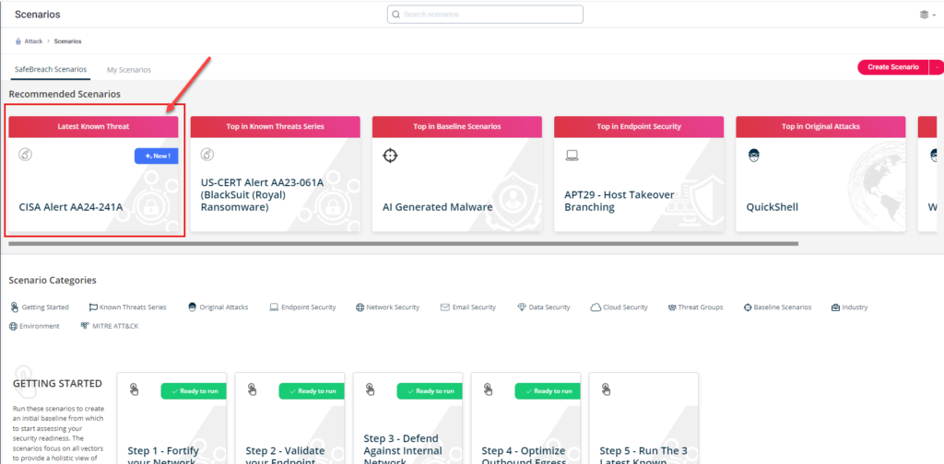Screen dimensions: 944x464
Task: Open the CISA Alert AA24-241A scenario card
Action: [96, 177]
